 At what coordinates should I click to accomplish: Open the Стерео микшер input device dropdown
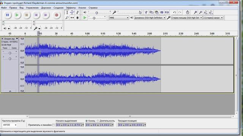pos(186,18)
